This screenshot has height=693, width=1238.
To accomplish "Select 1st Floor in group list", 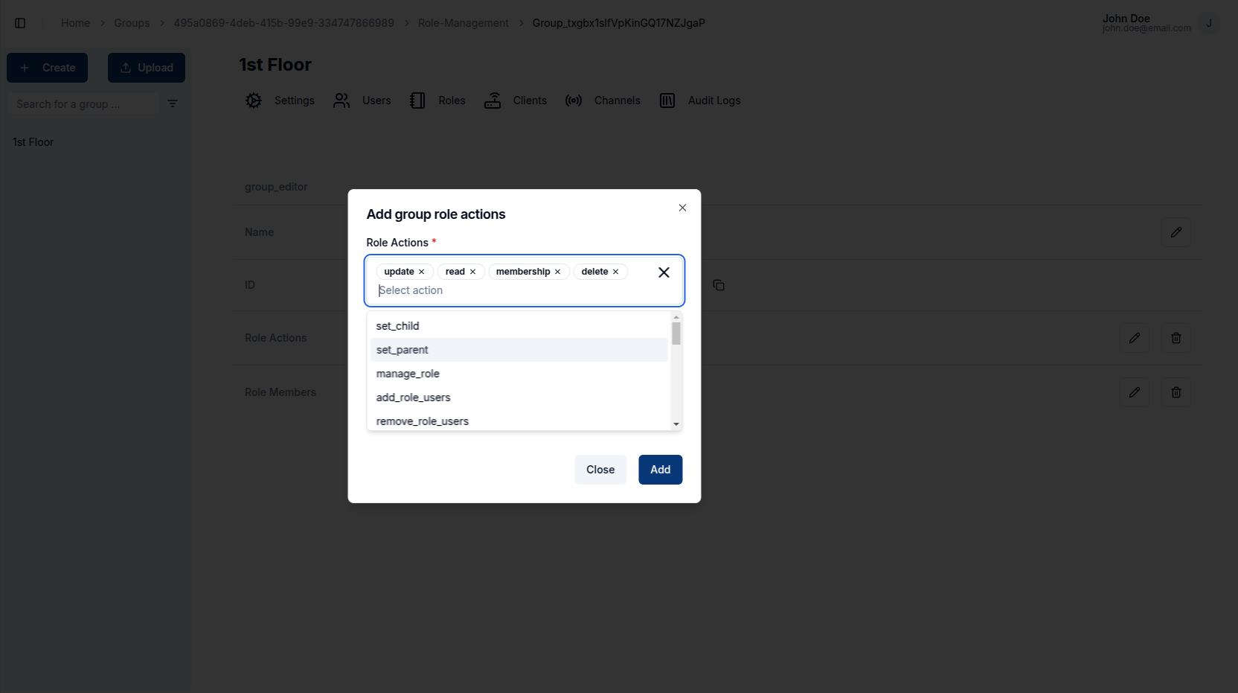I will point(33,142).
